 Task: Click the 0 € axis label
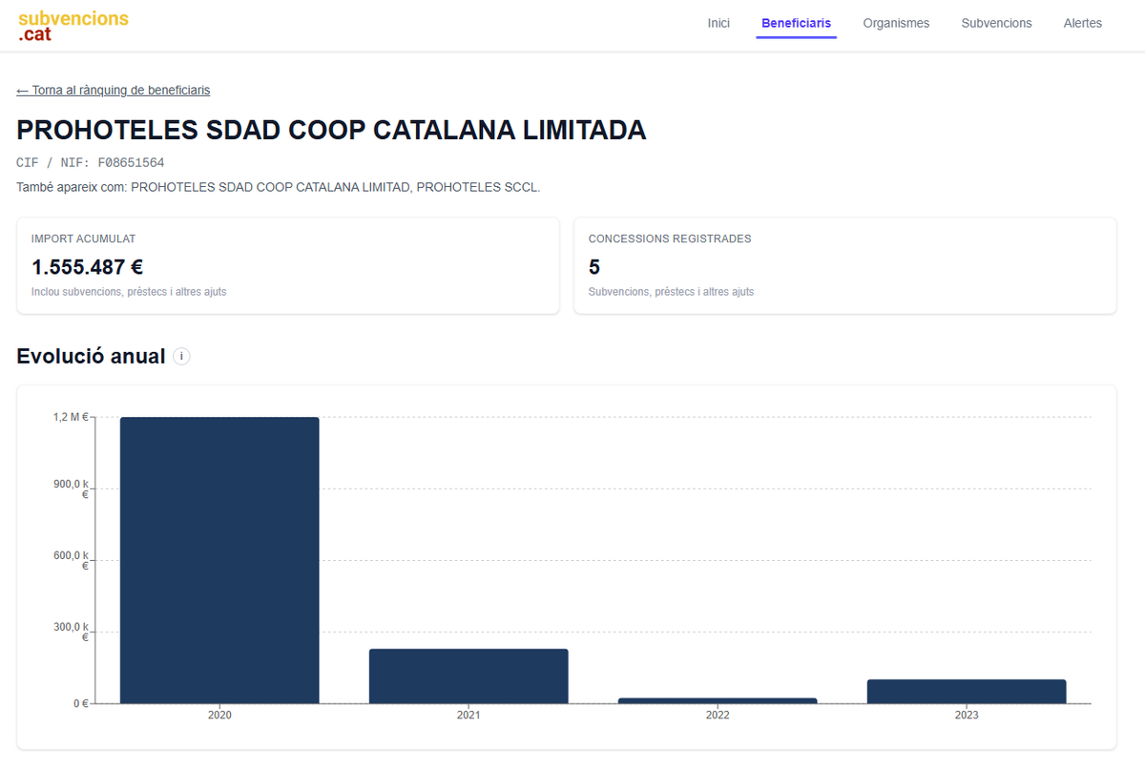80,704
